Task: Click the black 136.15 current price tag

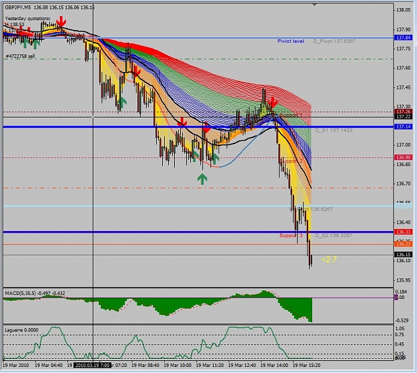Action: (404, 255)
